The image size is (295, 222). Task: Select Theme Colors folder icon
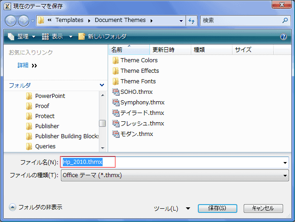(115, 60)
